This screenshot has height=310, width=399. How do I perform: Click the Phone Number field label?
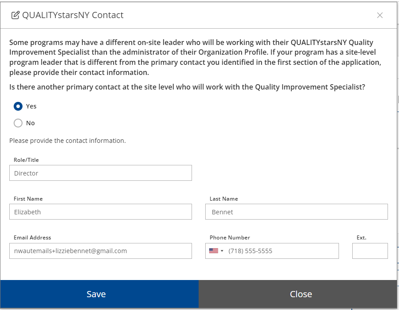pos(230,238)
